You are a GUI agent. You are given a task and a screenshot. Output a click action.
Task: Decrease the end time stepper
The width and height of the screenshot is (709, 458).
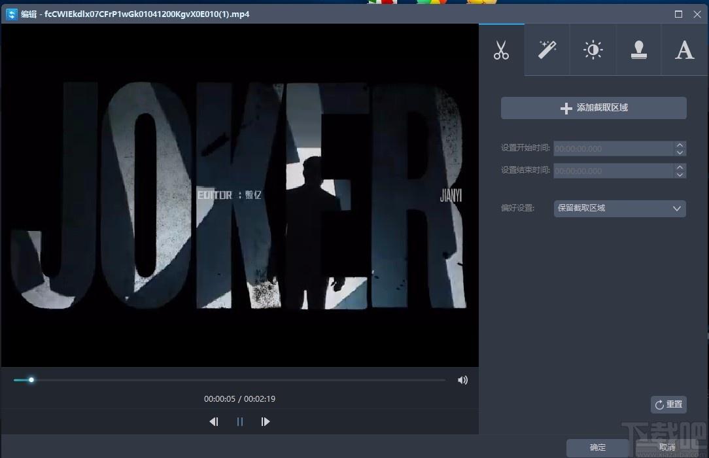point(680,175)
